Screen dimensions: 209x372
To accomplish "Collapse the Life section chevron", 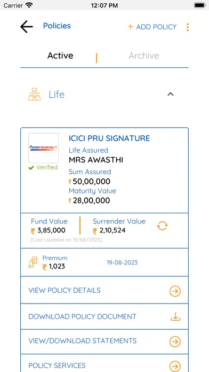I will pyautogui.click(x=171, y=94).
